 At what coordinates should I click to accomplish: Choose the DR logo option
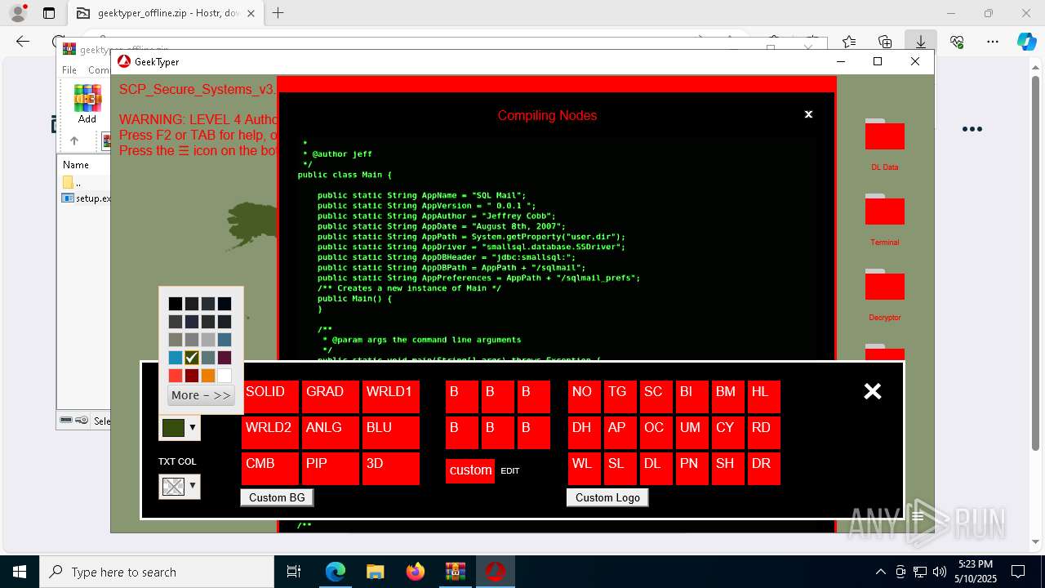tap(764, 469)
